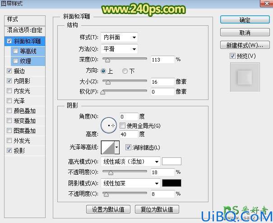Toggle the 预览 preview checkbox

click(x=232, y=56)
